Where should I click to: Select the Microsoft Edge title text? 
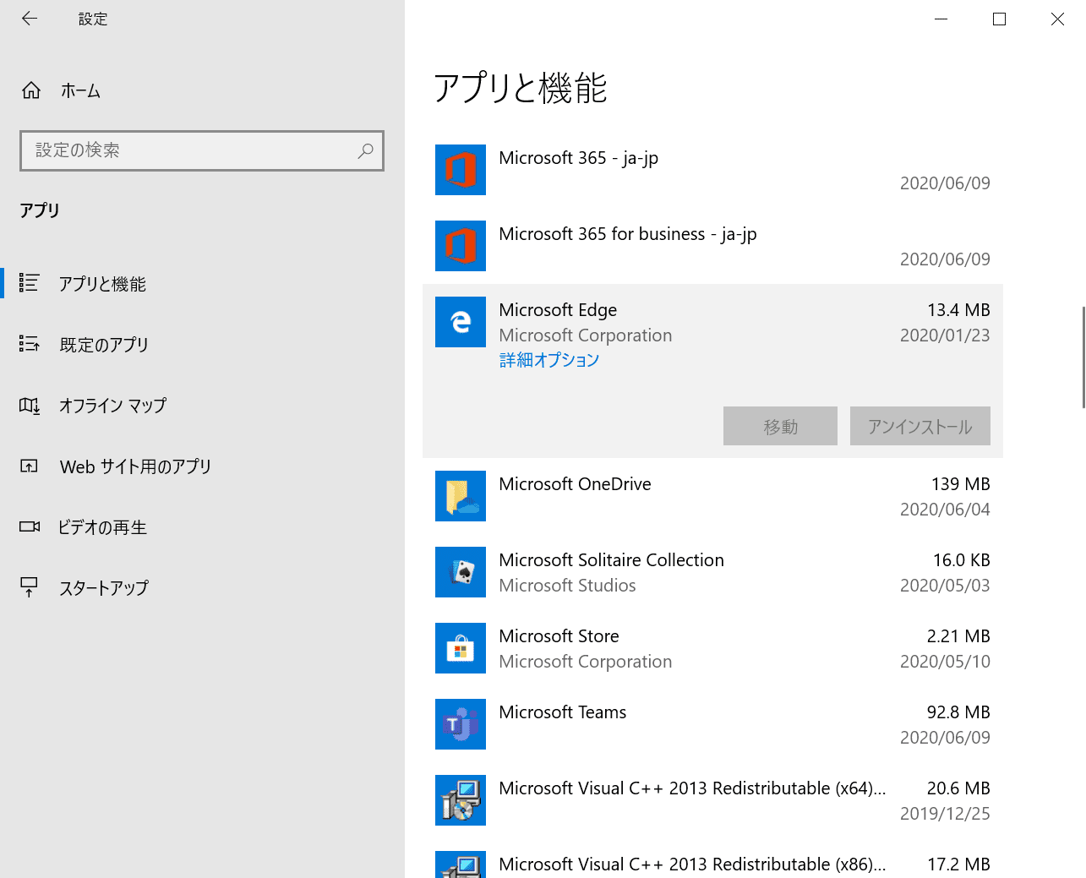tap(558, 310)
